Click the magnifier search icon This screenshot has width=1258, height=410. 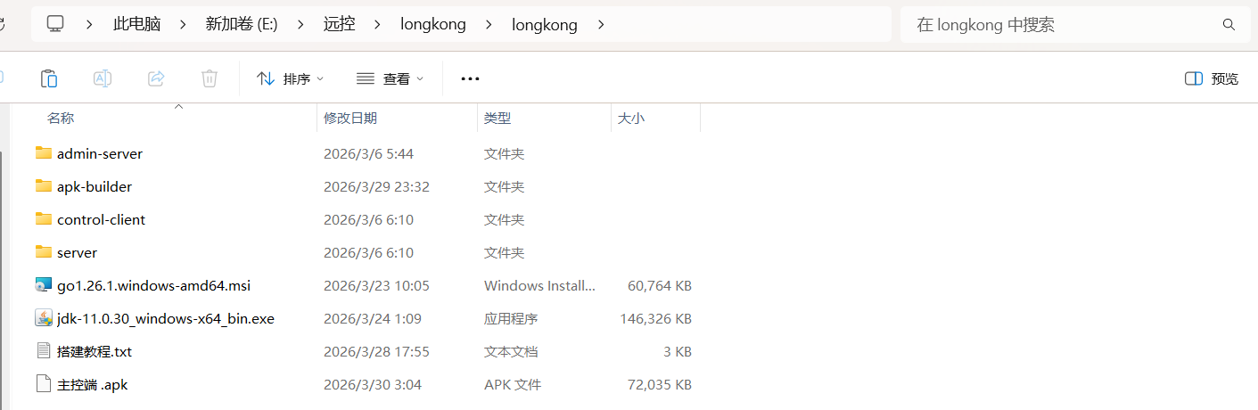pyautogui.click(x=1229, y=25)
